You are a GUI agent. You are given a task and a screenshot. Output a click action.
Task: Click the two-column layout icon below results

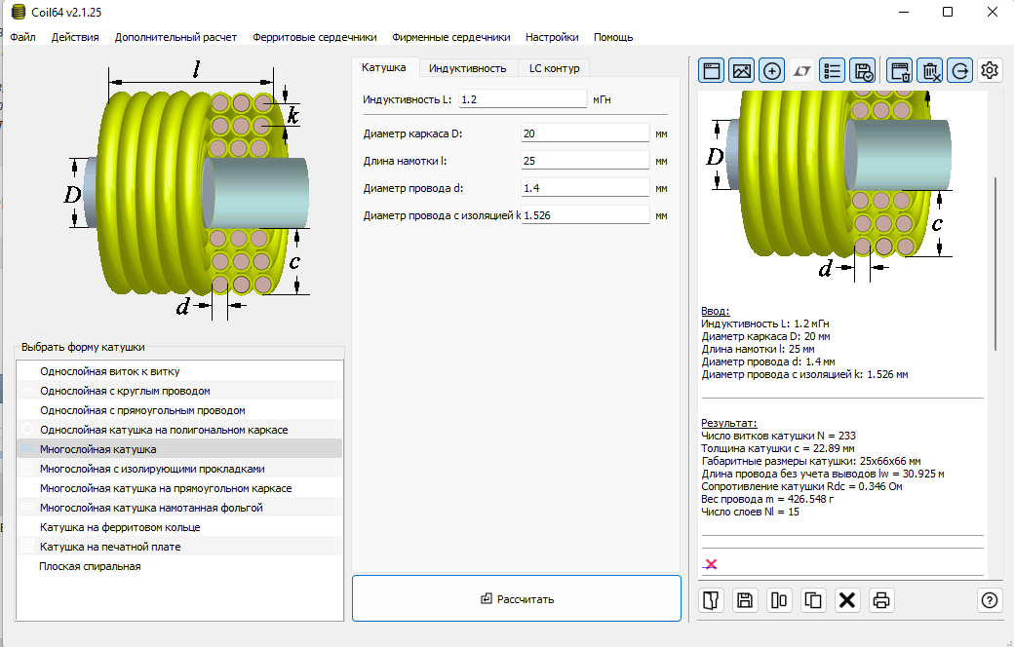click(x=779, y=600)
